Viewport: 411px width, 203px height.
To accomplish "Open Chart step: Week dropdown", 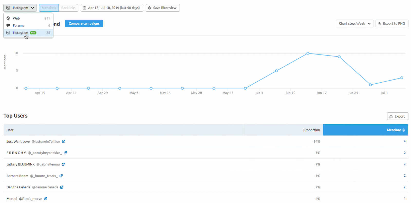I will pos(354,23).
